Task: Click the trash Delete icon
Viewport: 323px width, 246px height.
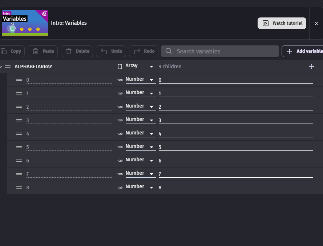Action: (69, 51)
